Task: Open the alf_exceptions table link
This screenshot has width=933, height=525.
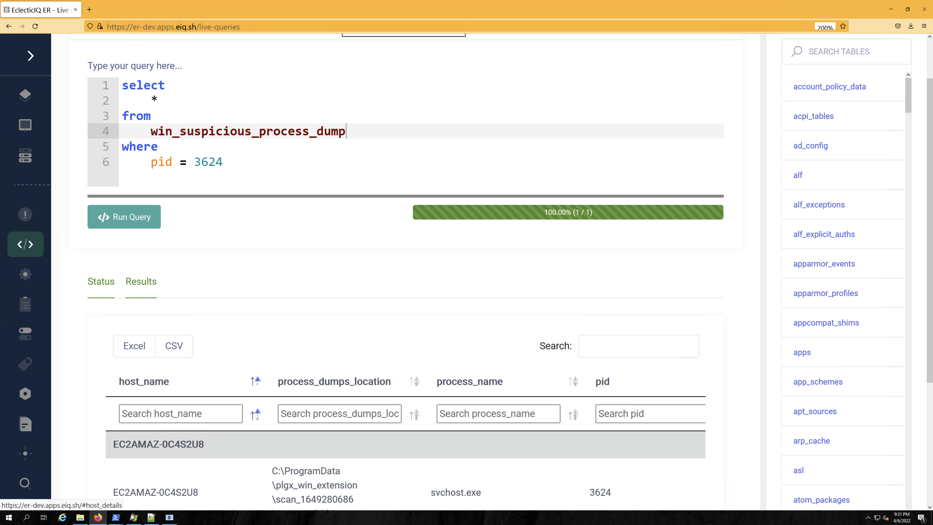Action: tap(819, 205)
